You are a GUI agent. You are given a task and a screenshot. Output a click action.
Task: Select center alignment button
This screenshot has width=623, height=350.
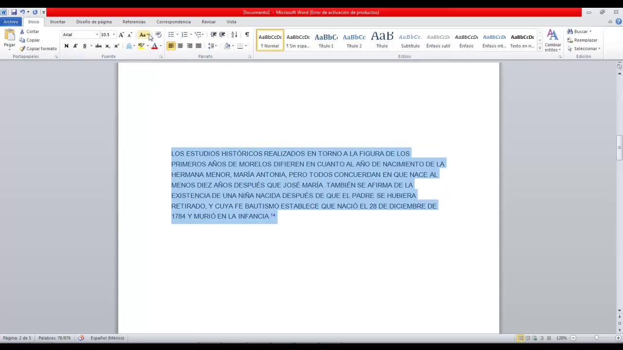click(x=180, y=46)
